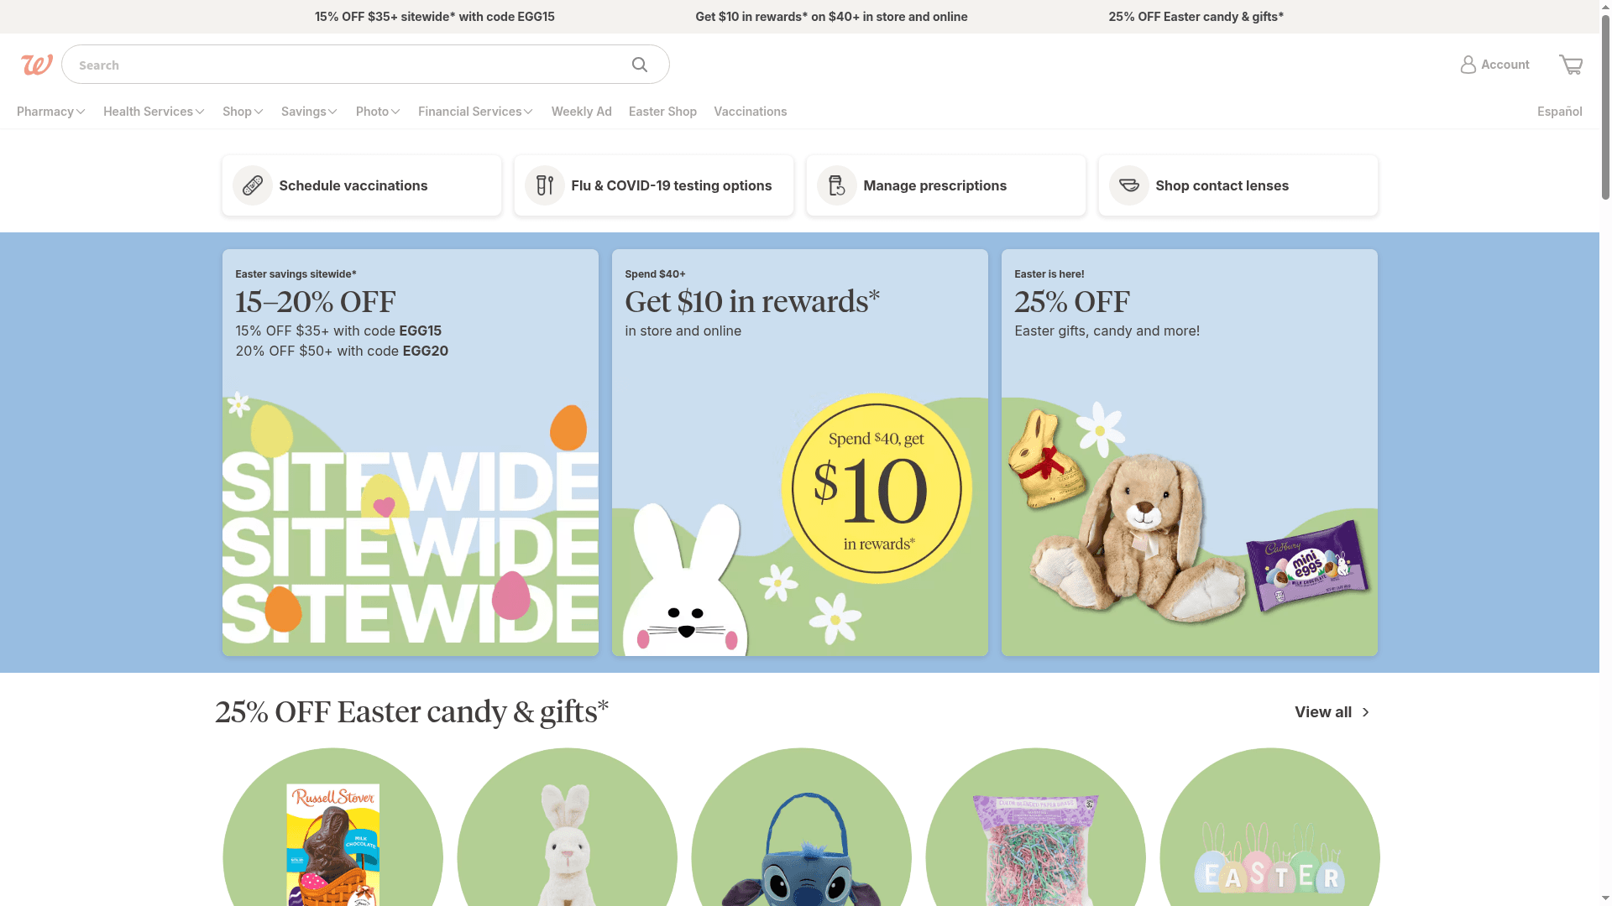Expand the Financial Services dropdown
Viewport: 1612px width, 906px height.
coord(475,112)
